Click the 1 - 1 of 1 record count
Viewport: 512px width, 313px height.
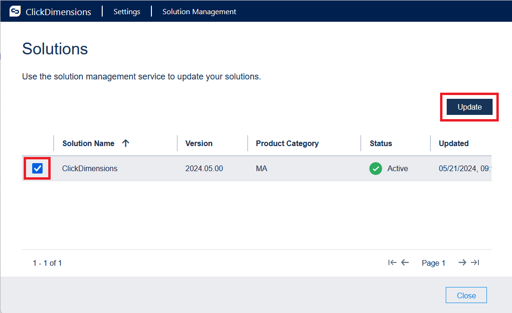click(47, 263)
